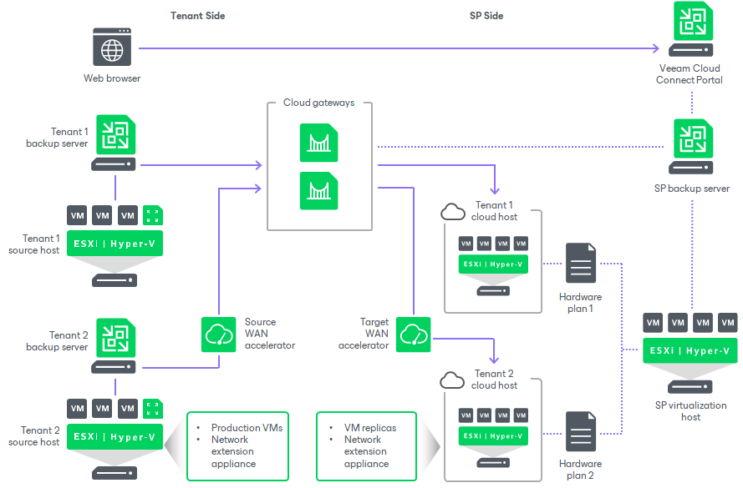The image size is (743, 488).
Task: Click the green dashed appliance VM on Tenant 2 host
Action: [x=152, y=409]
